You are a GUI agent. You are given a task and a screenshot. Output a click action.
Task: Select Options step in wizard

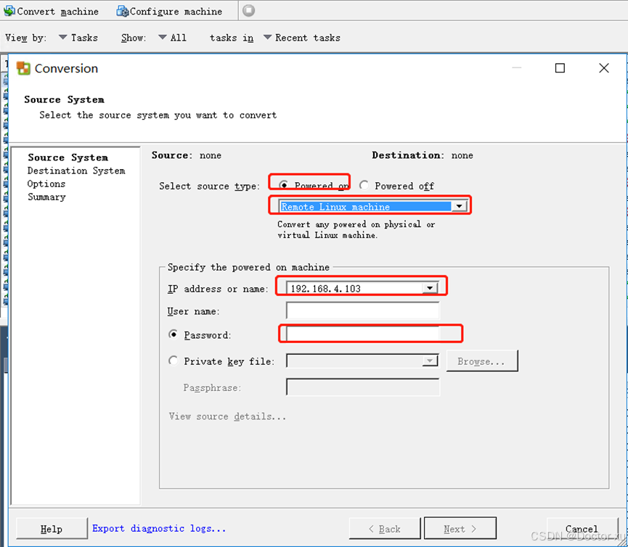[46, 184]
